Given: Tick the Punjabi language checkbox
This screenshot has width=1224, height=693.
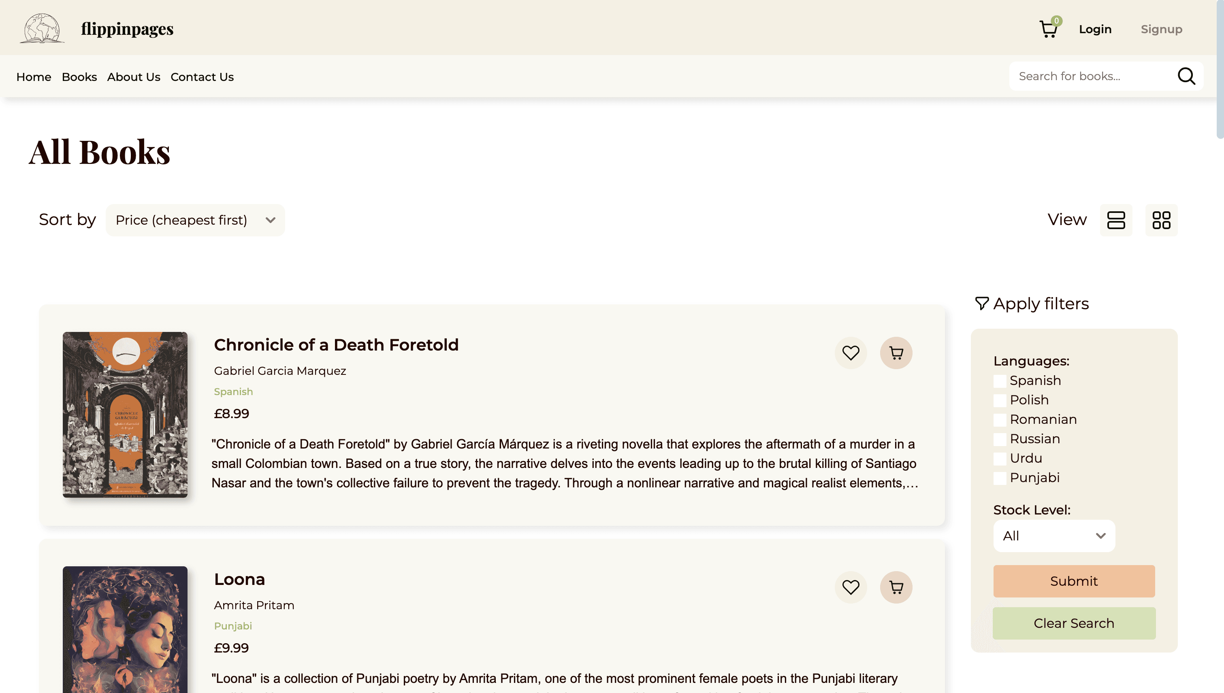Looking at the screenshot, I should (x=1000, y=478).
